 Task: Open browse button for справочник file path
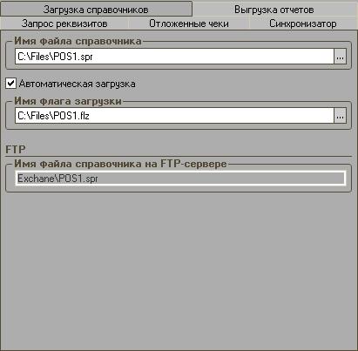(x=341, y=57)
